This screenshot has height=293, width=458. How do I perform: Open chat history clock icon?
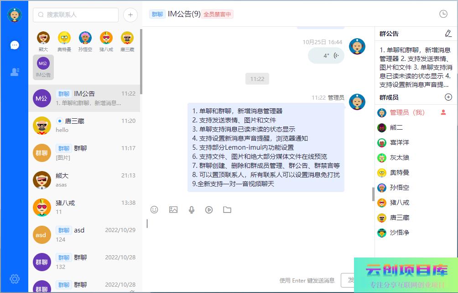[443, 14]
